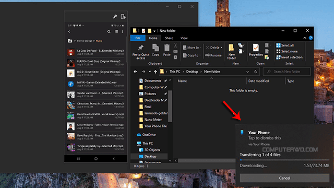Open the phone three-dot more options

122,31
